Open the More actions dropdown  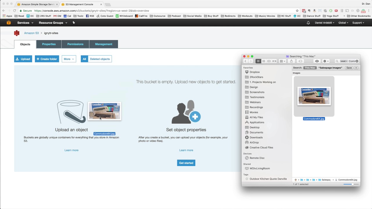point(69,59)
